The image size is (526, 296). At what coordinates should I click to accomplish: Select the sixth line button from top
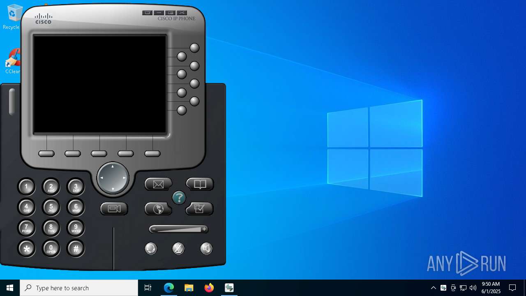[x=182, y=92]
